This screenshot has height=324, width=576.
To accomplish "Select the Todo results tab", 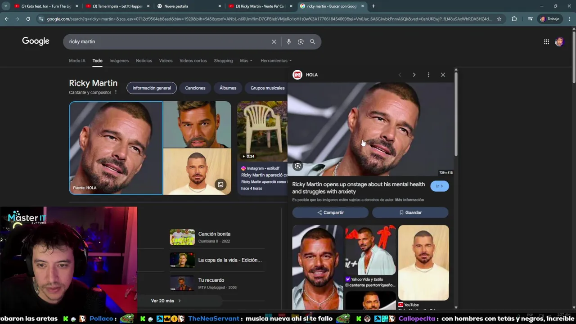I will (98, 61).
